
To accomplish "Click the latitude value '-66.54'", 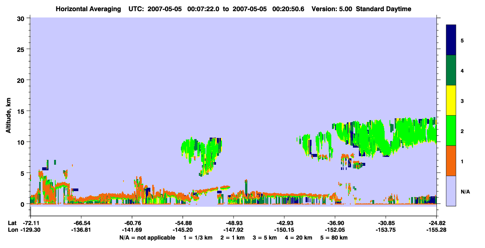I will (x=81, y=223).
